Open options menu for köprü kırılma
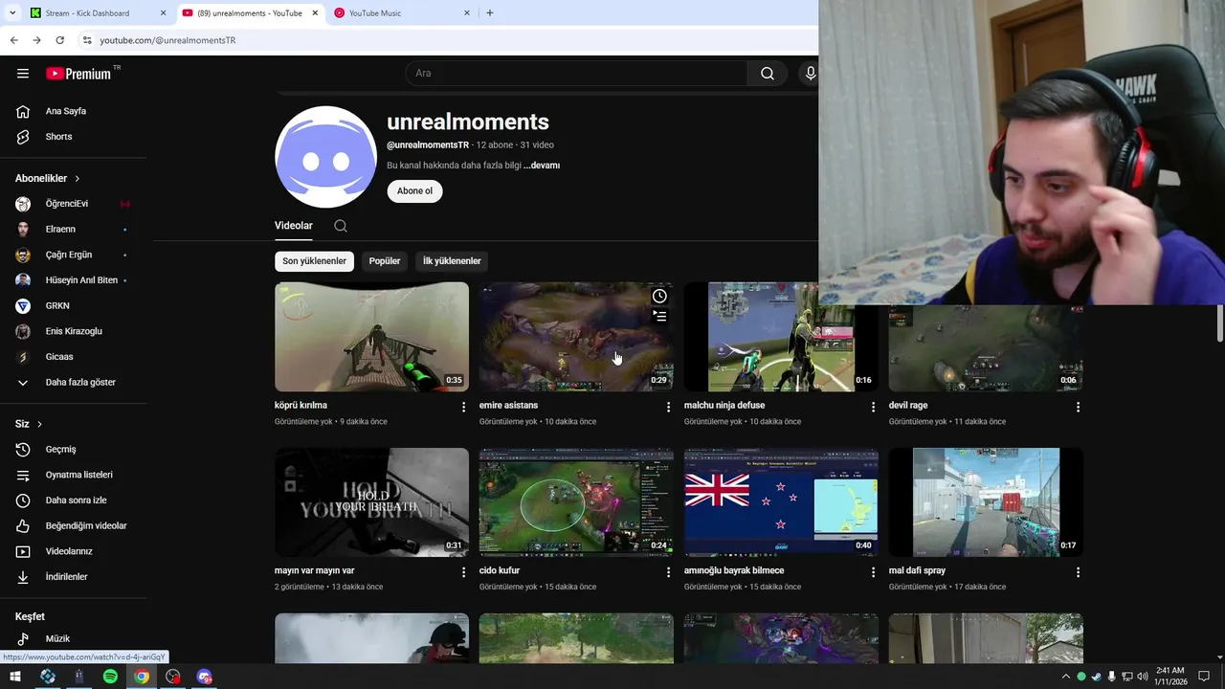The width and height of the screenshot is (1225, 689). tap(463, 407)
